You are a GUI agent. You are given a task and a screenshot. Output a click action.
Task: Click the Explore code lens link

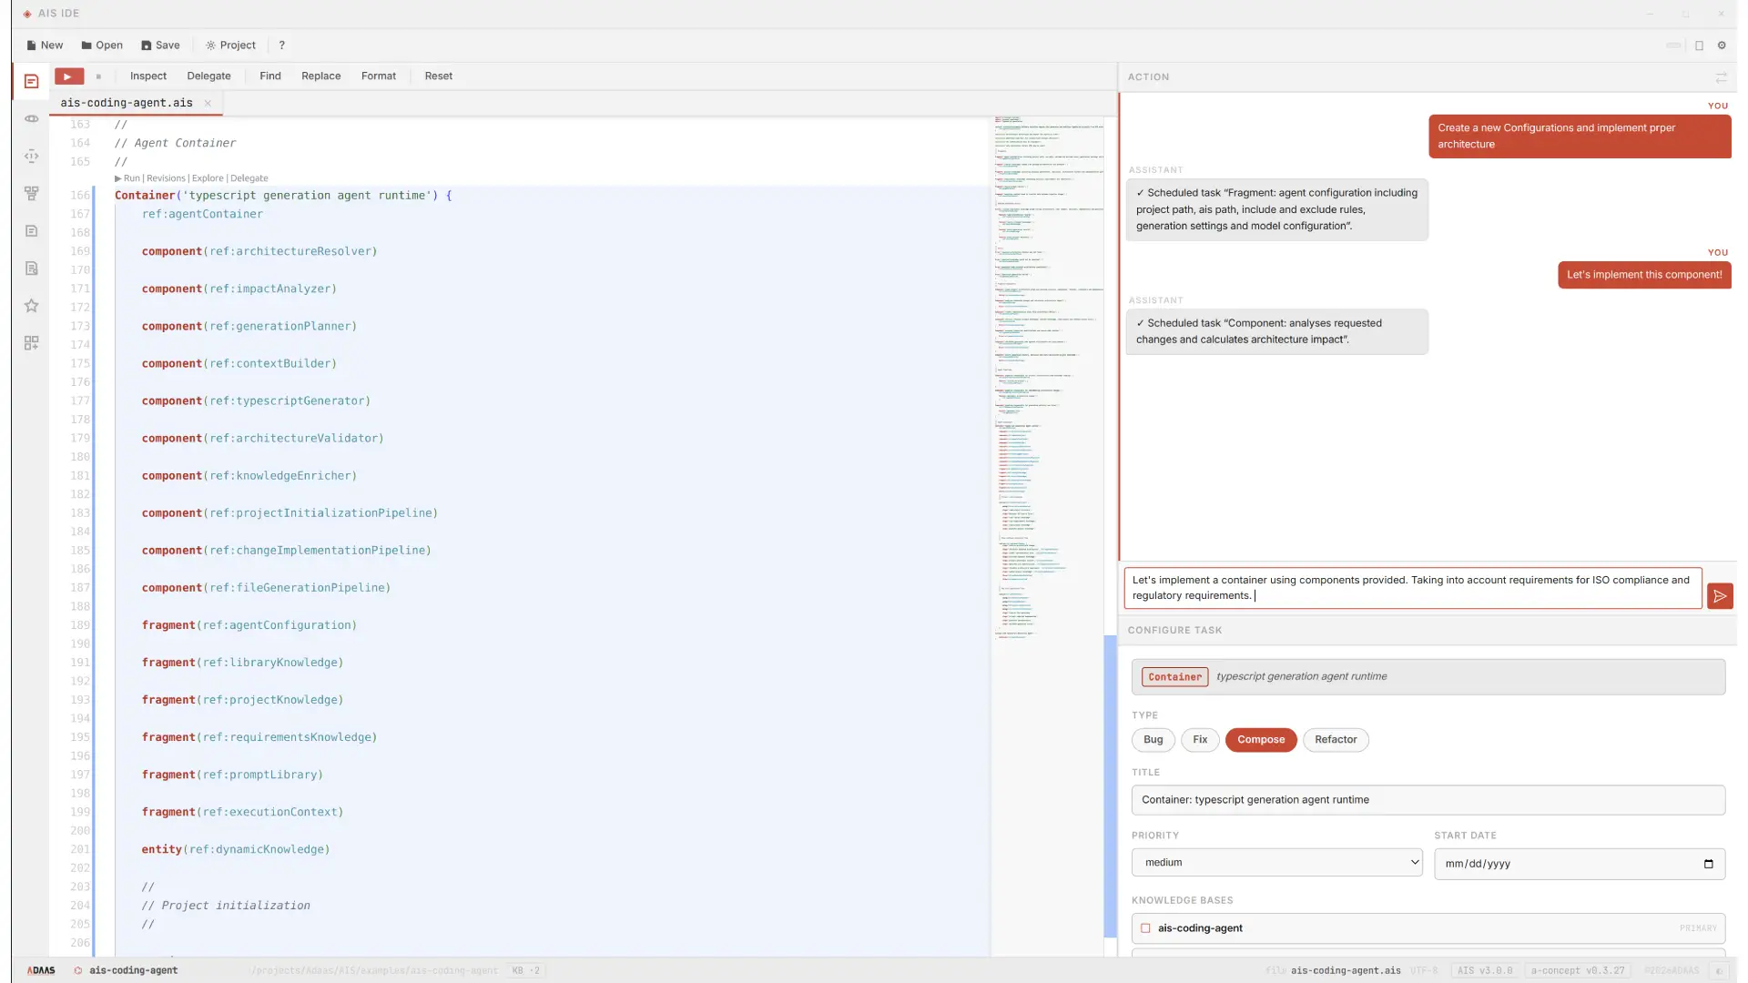click(208, 178)
